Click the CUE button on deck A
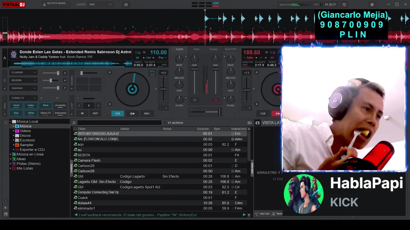This screenshot has height=230, width=410. pyautogui.click(x=118, y=113)
